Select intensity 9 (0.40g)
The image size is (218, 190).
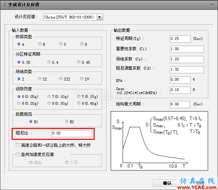pos(79,103)
